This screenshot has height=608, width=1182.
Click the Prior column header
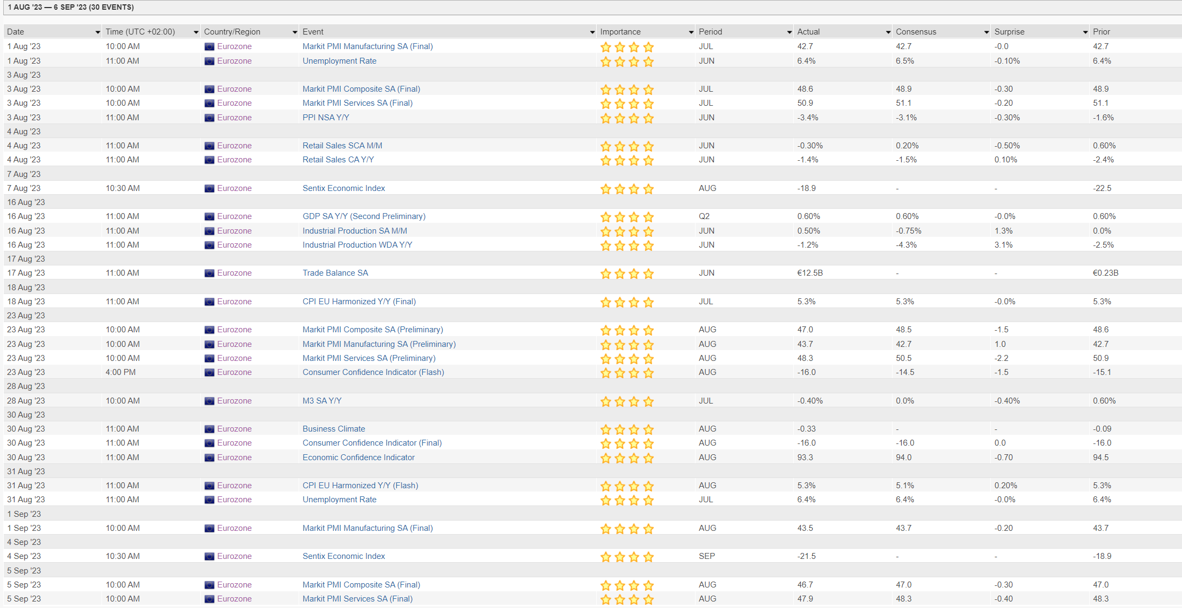(x=1102, y=32)
